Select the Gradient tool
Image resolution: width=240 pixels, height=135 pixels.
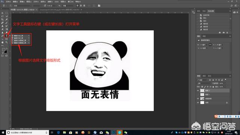coord(6,29)
